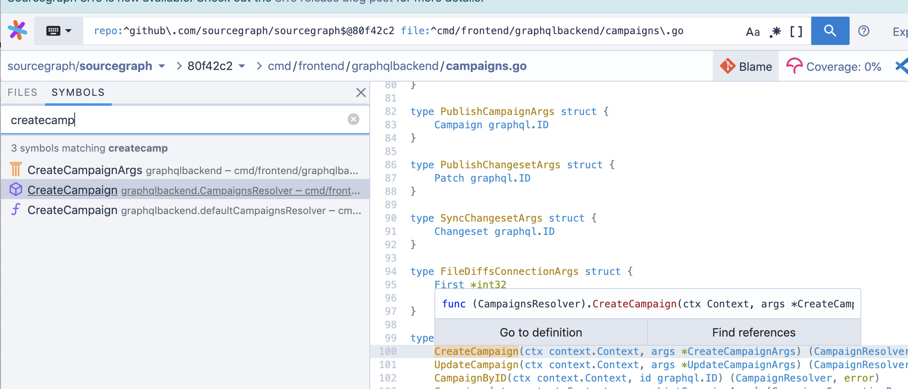Click line number 94
Image resolution: width=908 pixels, height=389 pixels.
pos(391,272)
